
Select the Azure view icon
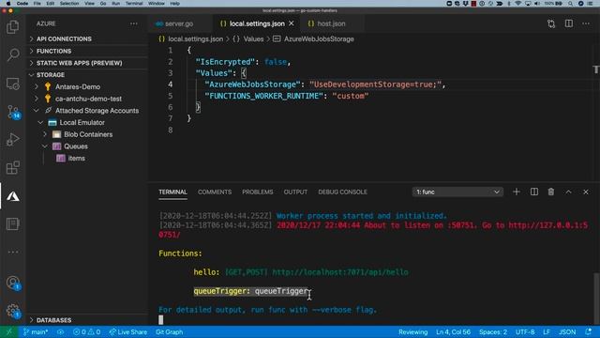click(12, 196)
